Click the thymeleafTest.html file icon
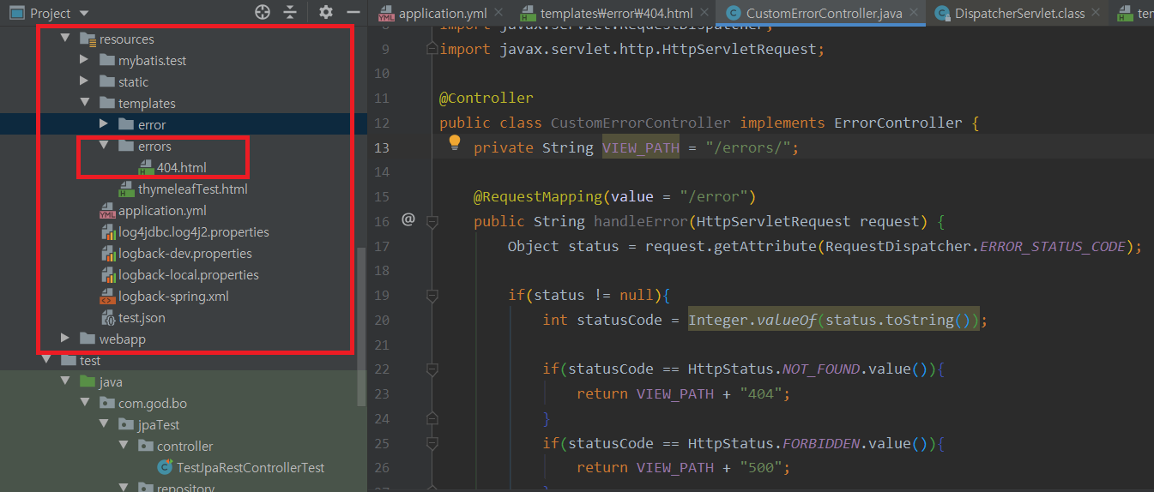1154x492 pixels. [126, 189]
